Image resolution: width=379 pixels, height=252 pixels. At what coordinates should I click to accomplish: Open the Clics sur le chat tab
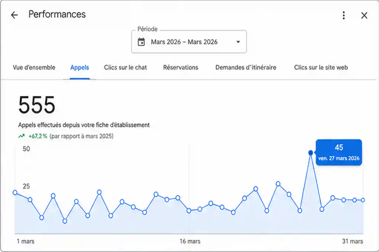pyautogui.click(x=125, y=68)
